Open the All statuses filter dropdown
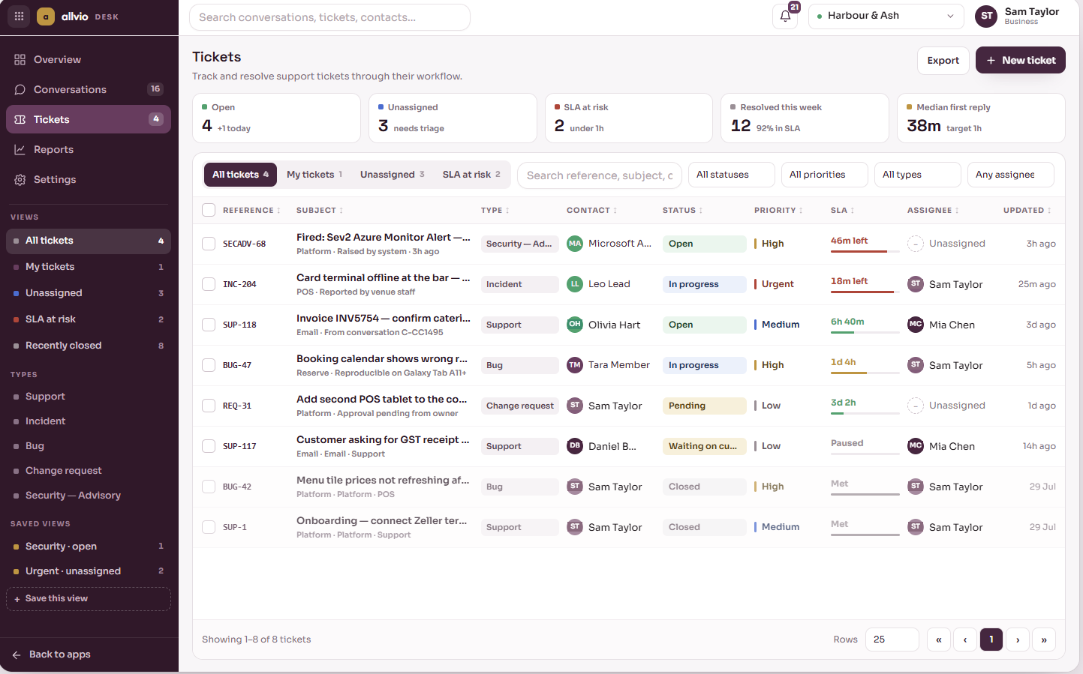Viewport: 1083px width, 674px height. pos(731,175)
